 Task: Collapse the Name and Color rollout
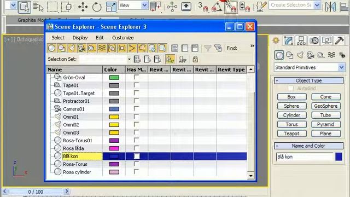tap(308, 146)
